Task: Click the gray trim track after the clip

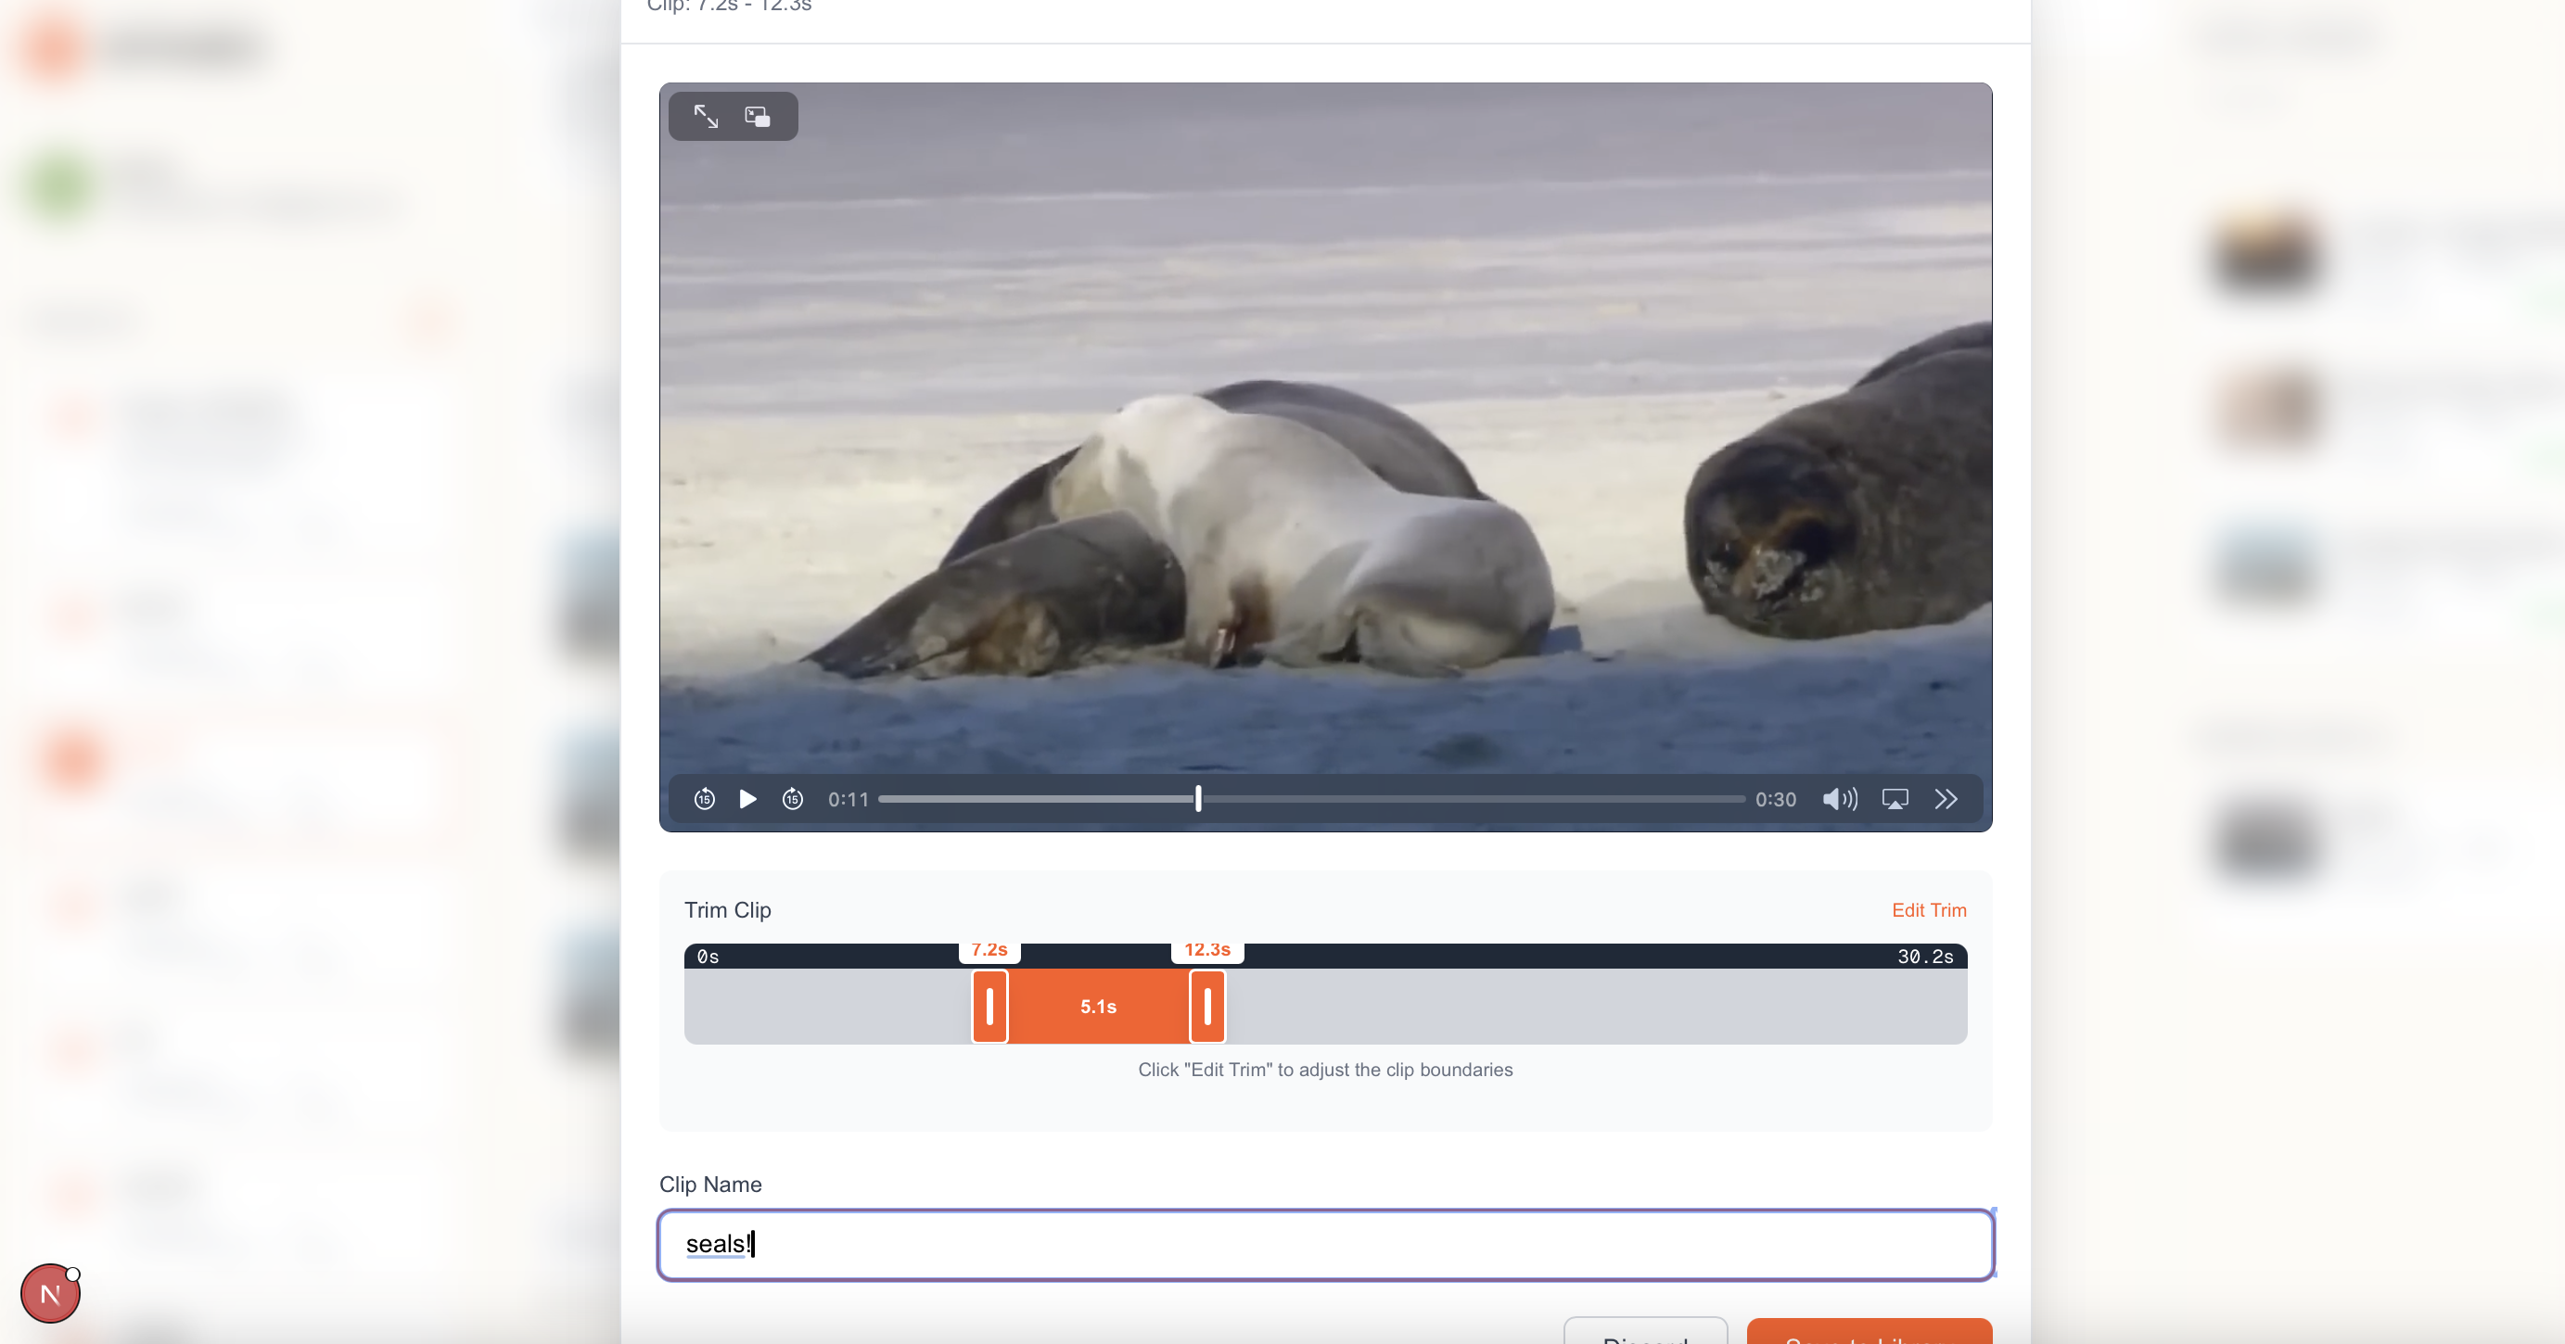Action: coord(1593,1007)
